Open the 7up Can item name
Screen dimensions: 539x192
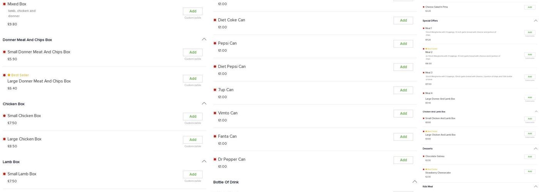click(226, 90)
